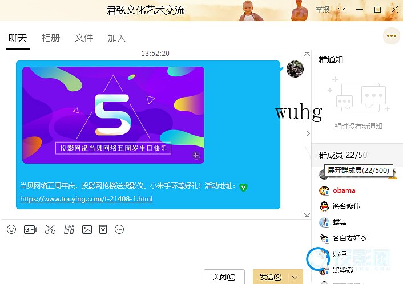This screenshot has height=284, width=403.
Task: Send message with 发送(S) button
Action: pyautogui.click(x=271, y=277)
